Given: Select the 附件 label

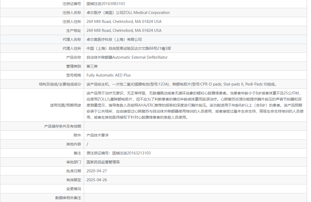Looking at the screenshot, I should point(77,135).
